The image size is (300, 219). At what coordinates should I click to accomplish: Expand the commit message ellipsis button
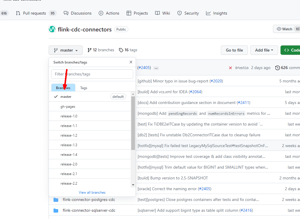point(156,68)
